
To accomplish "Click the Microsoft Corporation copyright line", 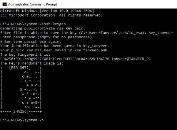I will pyautogui.click(x=51, y=15).
